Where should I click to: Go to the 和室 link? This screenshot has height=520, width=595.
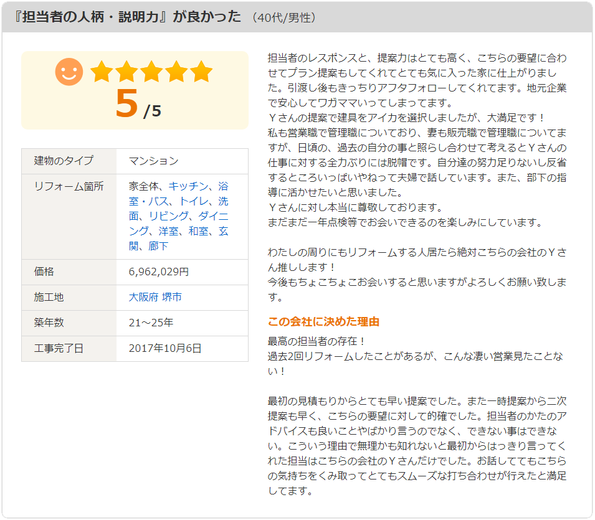click(x=198, y=231)
